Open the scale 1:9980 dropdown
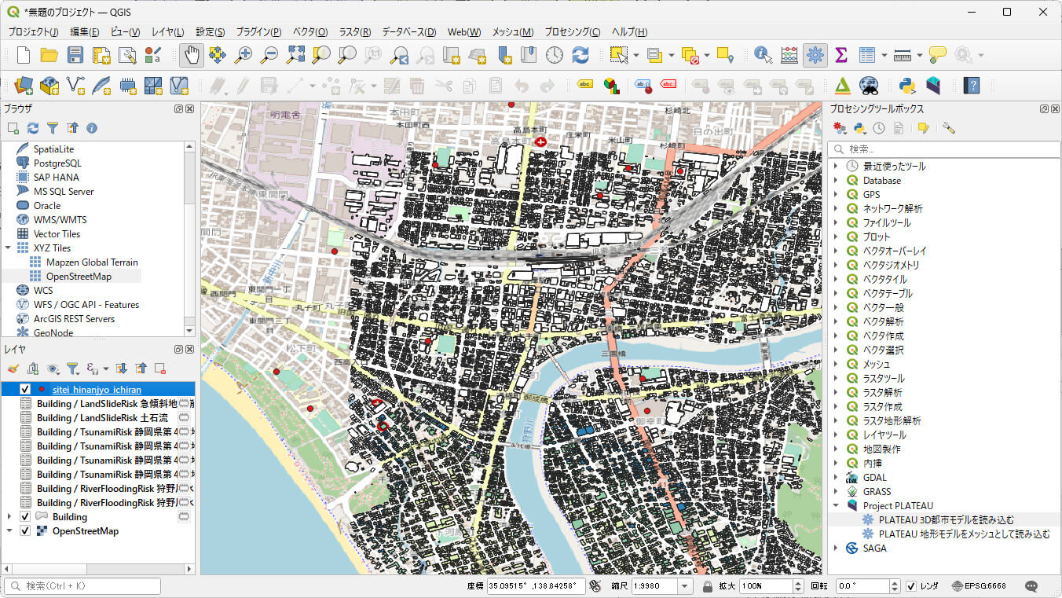The width and height of the screenshot is (1062, 598). (x=685, y=586)
